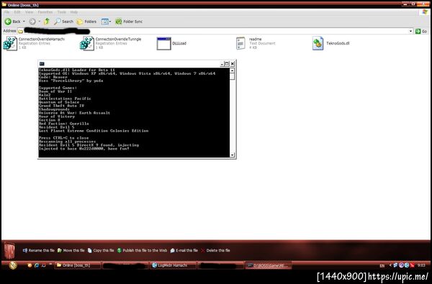Screen dimensions: 432x284
Task: Maximize the console window
Action: pos(227,64)
